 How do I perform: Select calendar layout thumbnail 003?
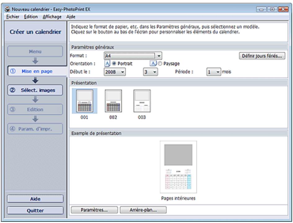coord(142,101)
